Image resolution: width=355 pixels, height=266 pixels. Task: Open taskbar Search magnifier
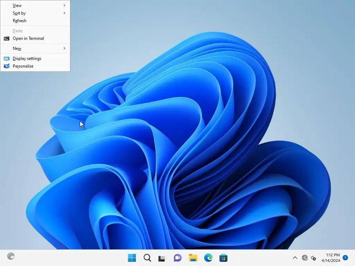(147, 258)
